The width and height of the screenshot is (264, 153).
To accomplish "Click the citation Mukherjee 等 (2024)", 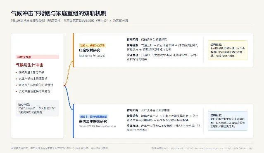I will tap(92, 56).
